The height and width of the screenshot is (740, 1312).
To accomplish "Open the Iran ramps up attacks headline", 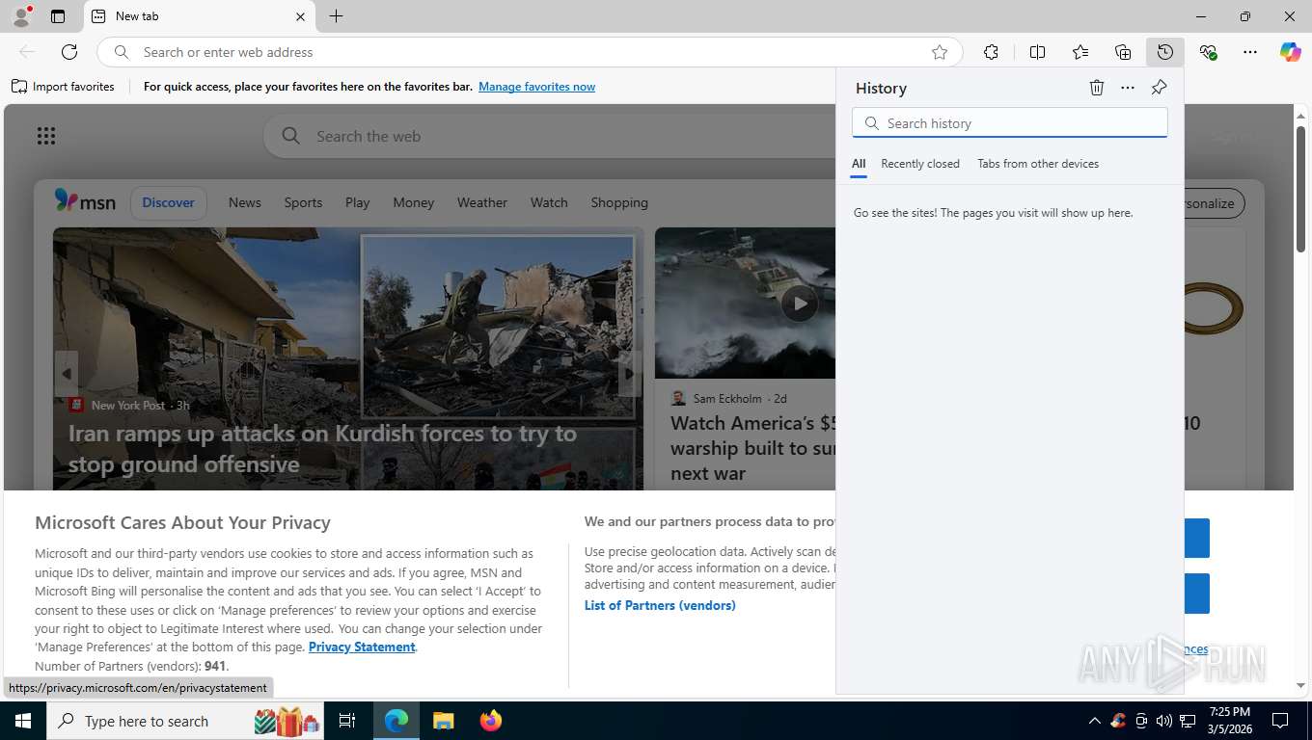I will point(322,449).
